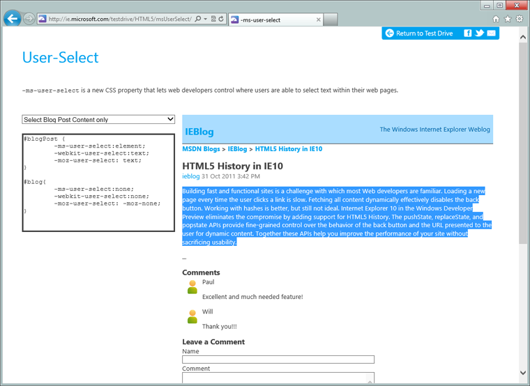Open Favorites star icon
530x386 pixels.
[508, 19]
